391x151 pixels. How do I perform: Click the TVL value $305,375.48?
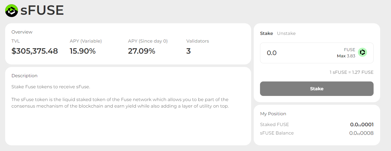35,51
